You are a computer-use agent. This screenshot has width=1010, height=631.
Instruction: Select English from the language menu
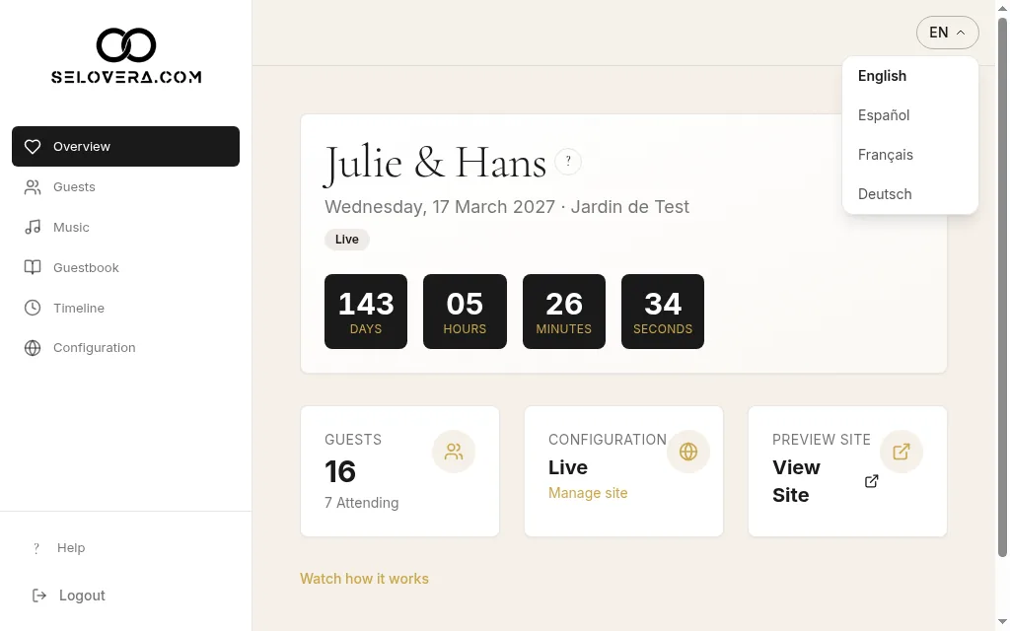[x=910, y=76]
